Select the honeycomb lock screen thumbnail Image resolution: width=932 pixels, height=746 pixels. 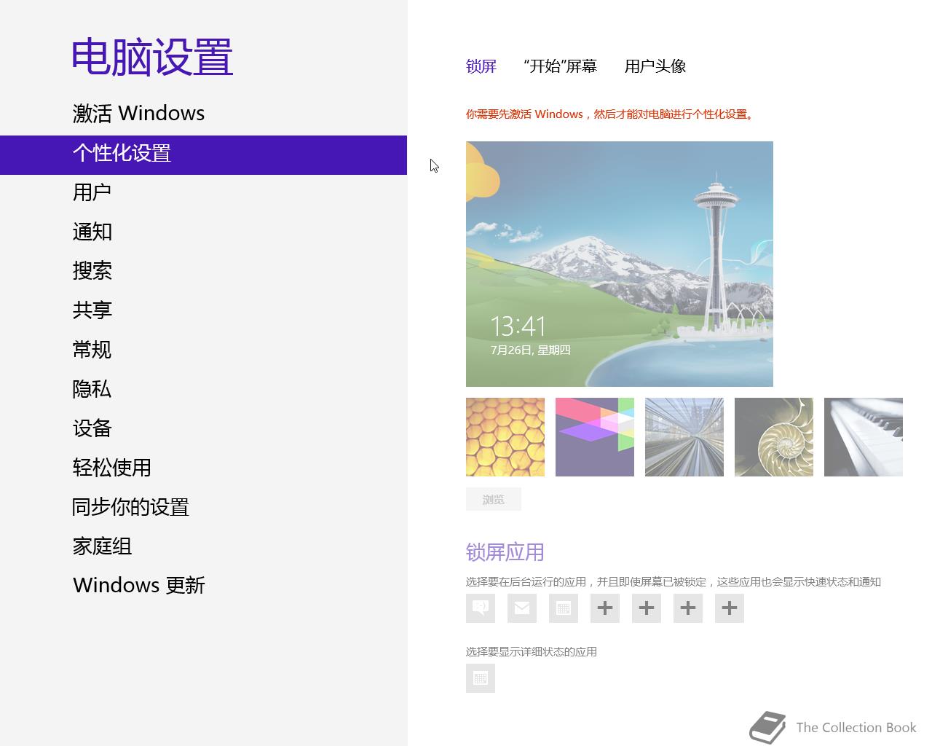coord(505,437)
